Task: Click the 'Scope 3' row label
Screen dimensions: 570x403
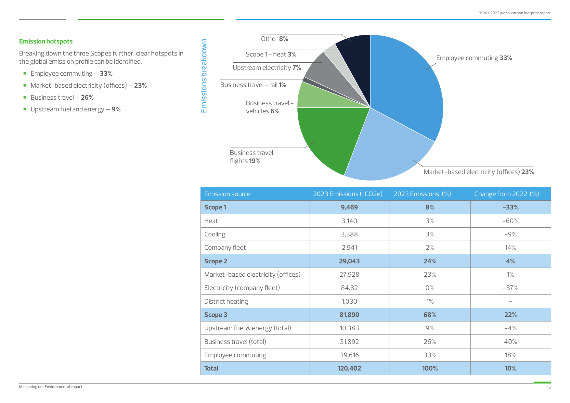Action: click(215, 315)
